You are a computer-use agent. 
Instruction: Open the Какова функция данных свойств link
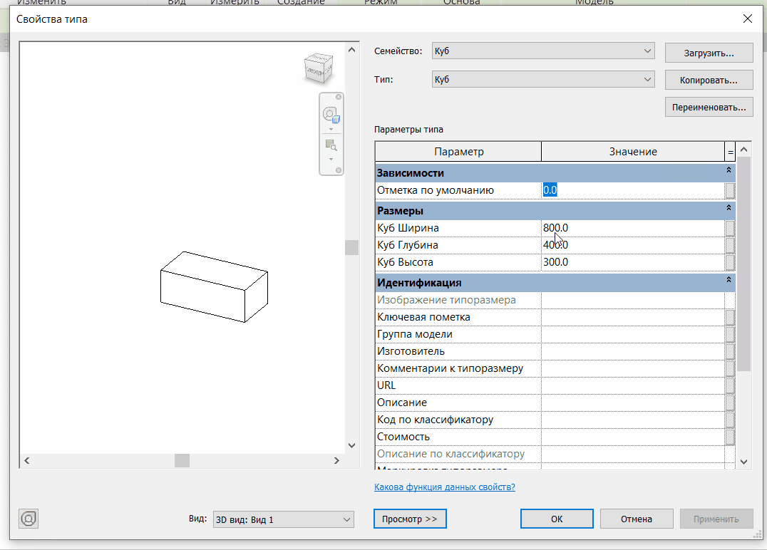[x=445, y=487]
